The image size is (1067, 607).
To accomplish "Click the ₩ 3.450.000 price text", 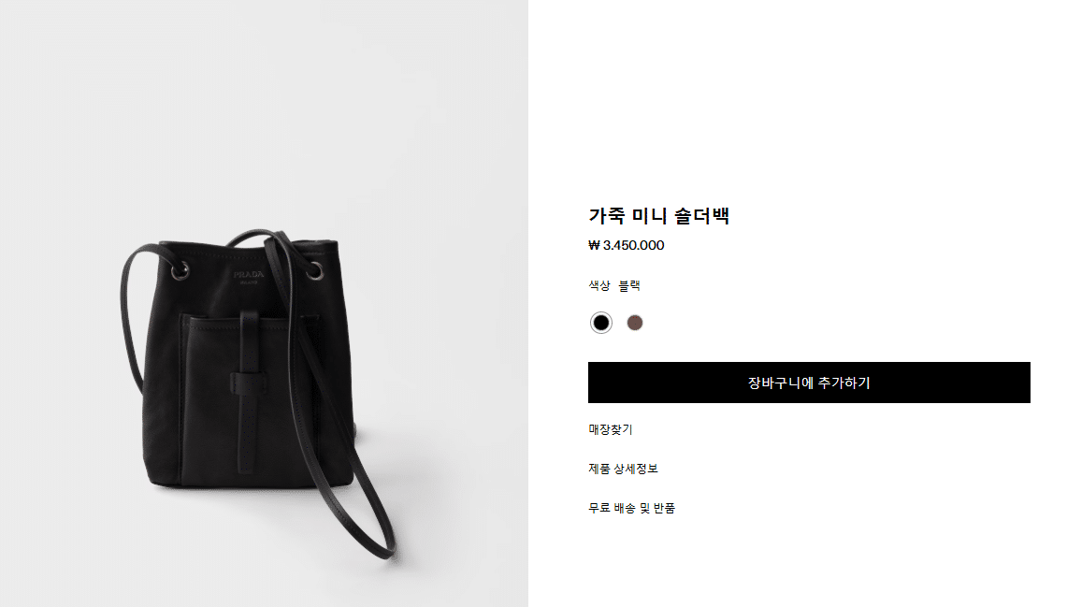I will [626, 245].
